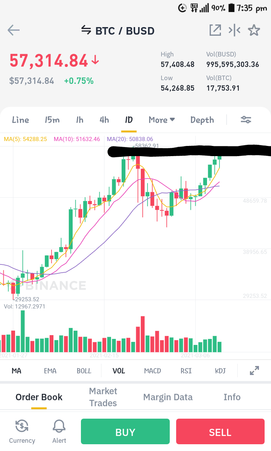Go back using the left arrow
The image size is (271, 451).
14,30
